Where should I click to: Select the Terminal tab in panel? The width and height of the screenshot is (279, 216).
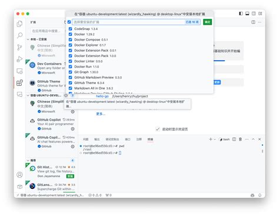(150, 139)
